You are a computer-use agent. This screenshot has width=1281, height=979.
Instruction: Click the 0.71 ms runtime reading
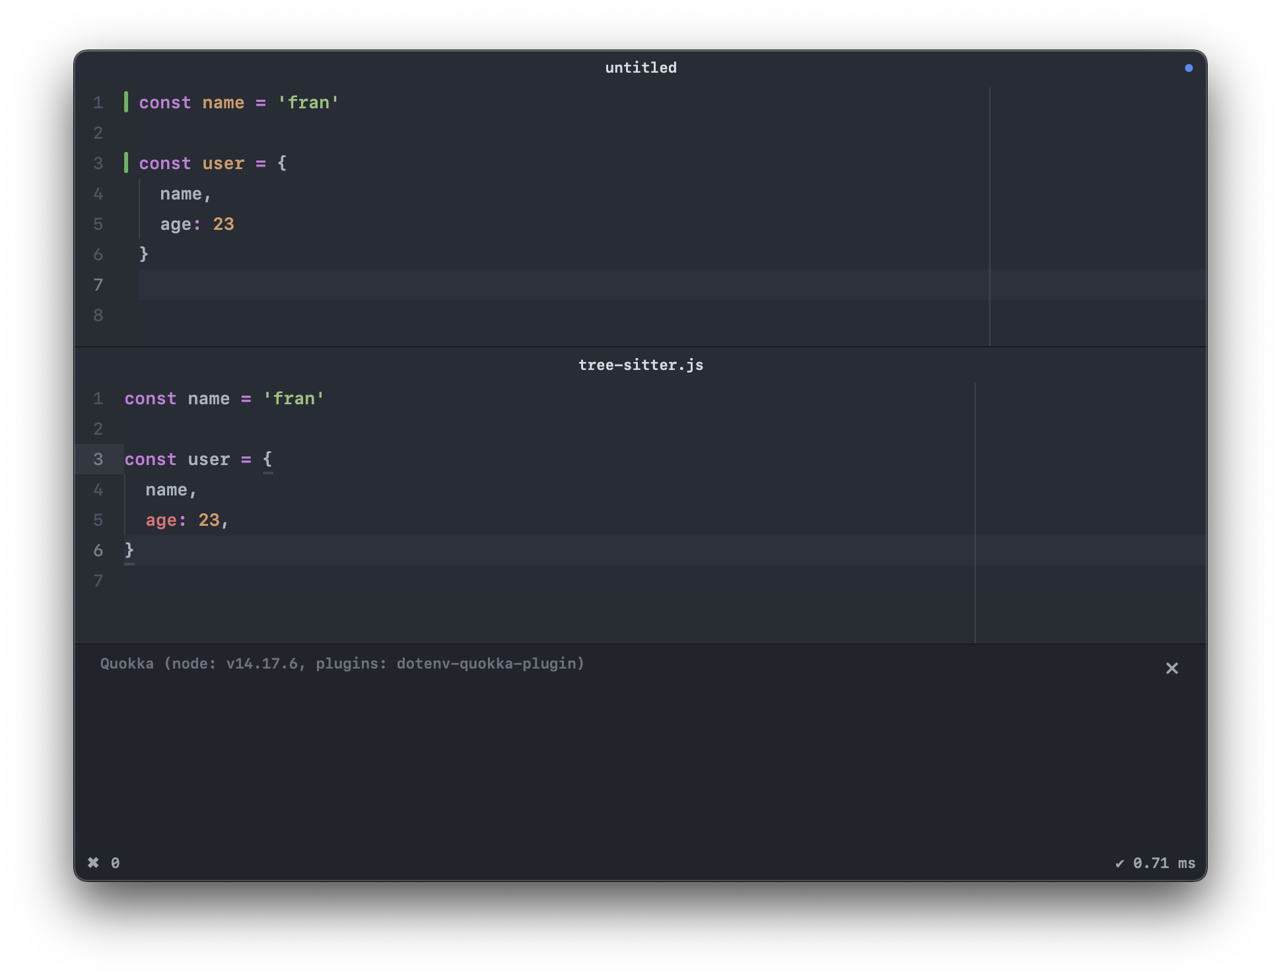click(1163, 863)
